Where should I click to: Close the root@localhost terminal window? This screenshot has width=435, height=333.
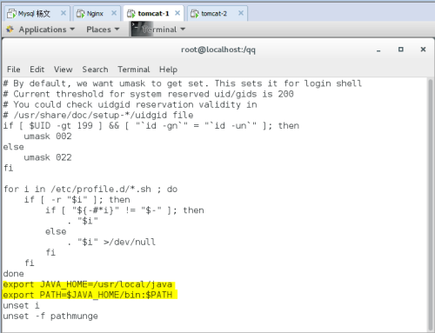tap(423, 50)
